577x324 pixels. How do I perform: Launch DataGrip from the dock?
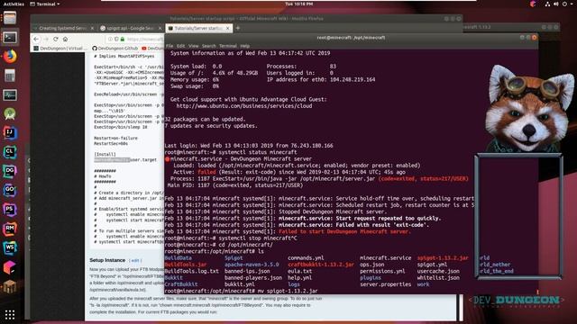10,171
